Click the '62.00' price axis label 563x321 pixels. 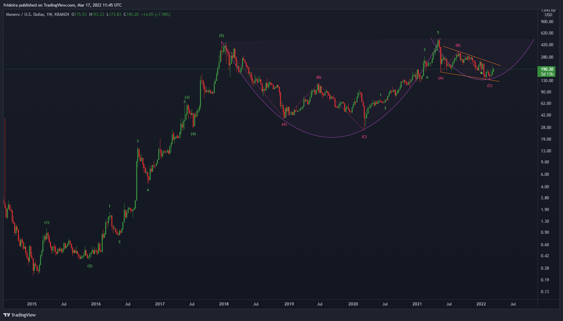tap(546, 103)
